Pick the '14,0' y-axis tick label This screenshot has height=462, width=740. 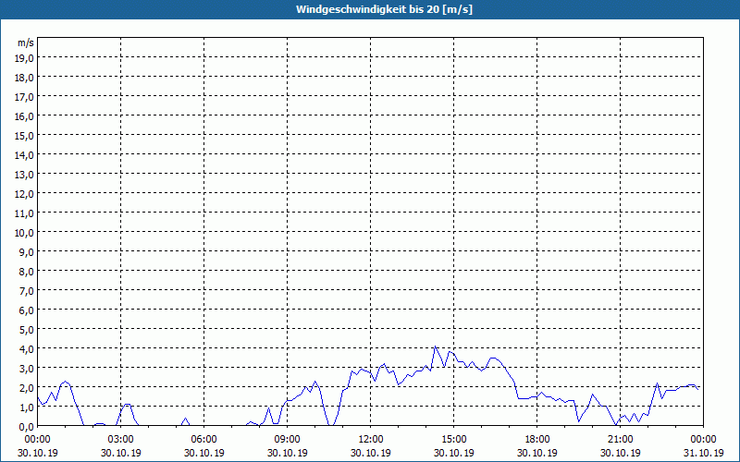(25, 154)
